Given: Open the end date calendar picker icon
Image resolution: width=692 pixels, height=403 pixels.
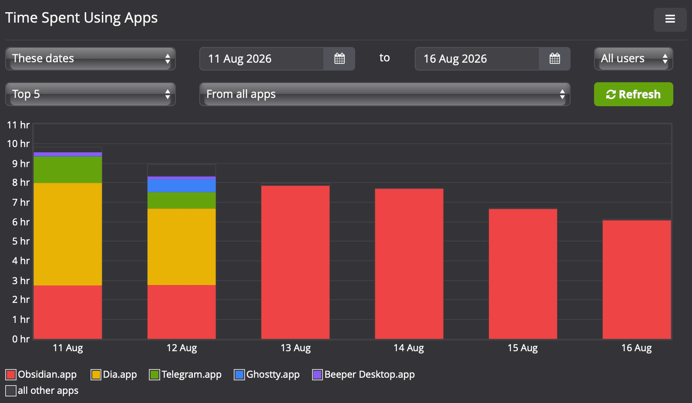Looking at the screenshot, I should [554, 59].
